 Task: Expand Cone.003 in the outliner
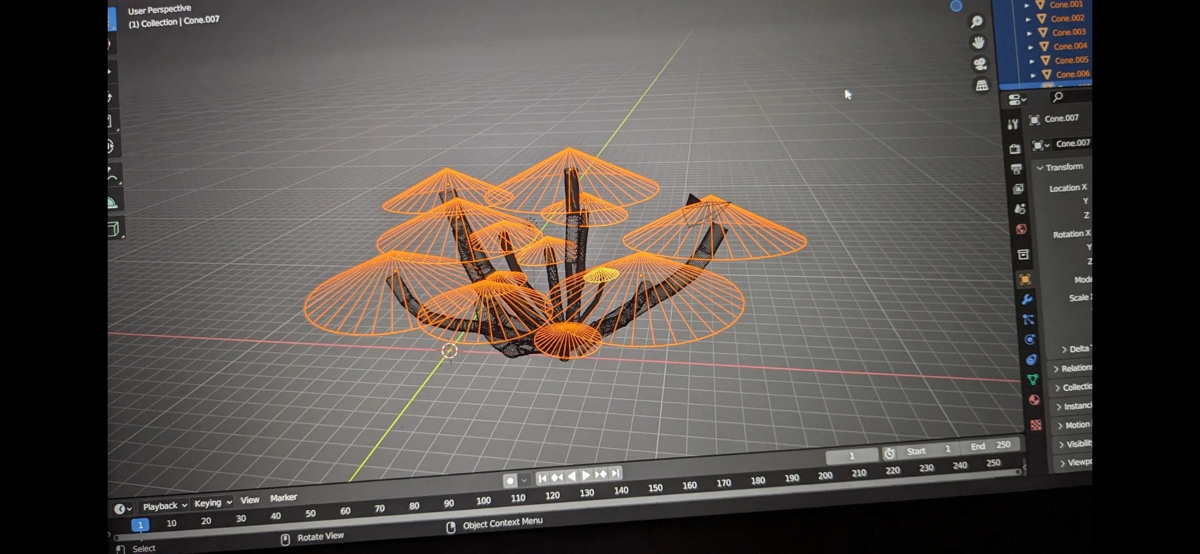1029,33
